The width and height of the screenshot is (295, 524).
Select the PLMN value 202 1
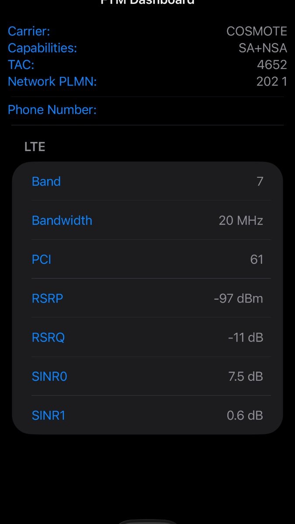click(x=271, y=82)
